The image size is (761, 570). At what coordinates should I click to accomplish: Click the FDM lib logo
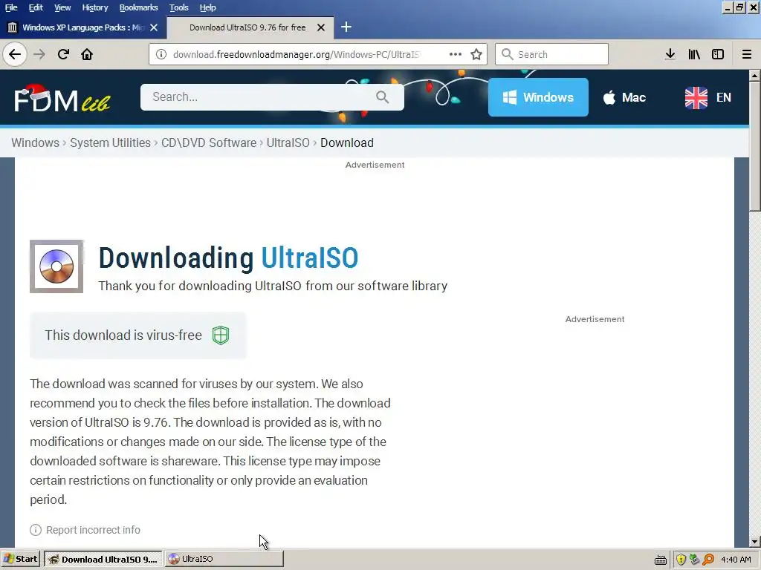[x=62, y=98]
